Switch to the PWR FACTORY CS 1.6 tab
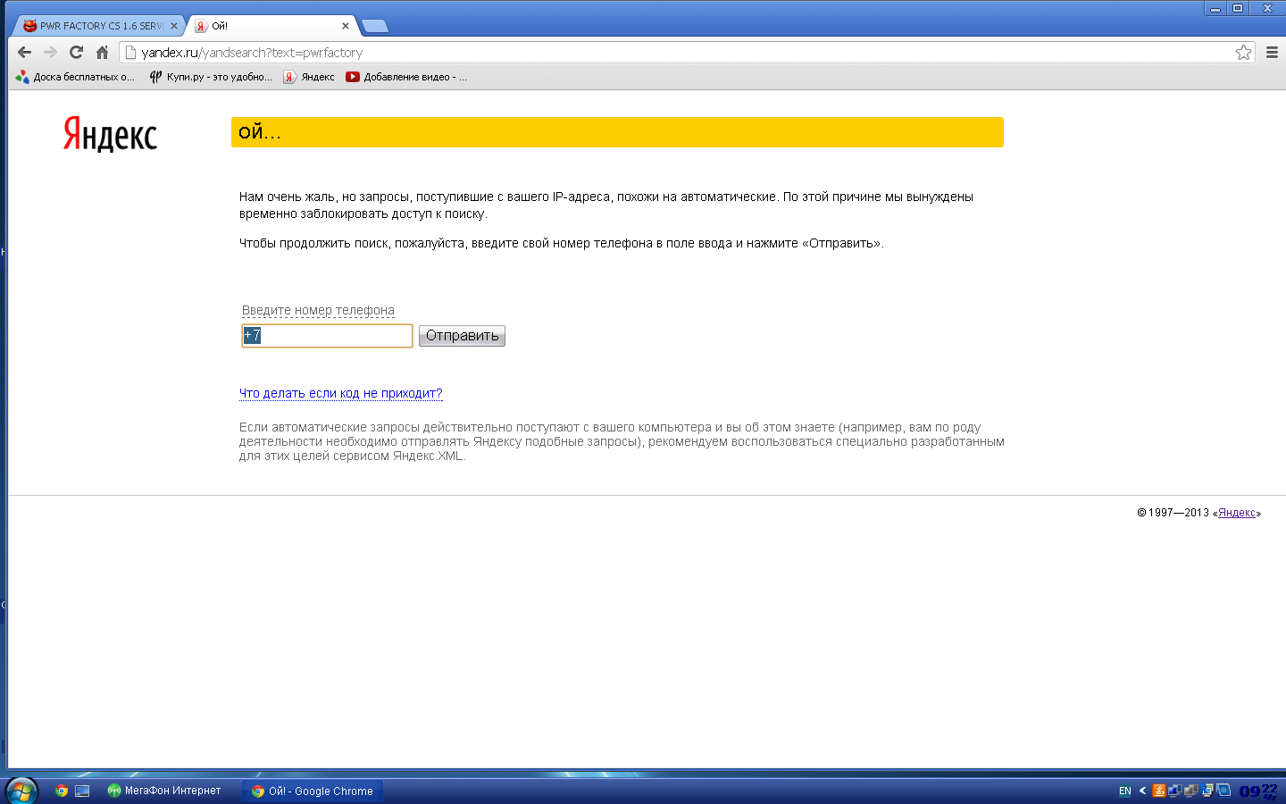This screenshot has width=1286, height=804. point(100,26)
